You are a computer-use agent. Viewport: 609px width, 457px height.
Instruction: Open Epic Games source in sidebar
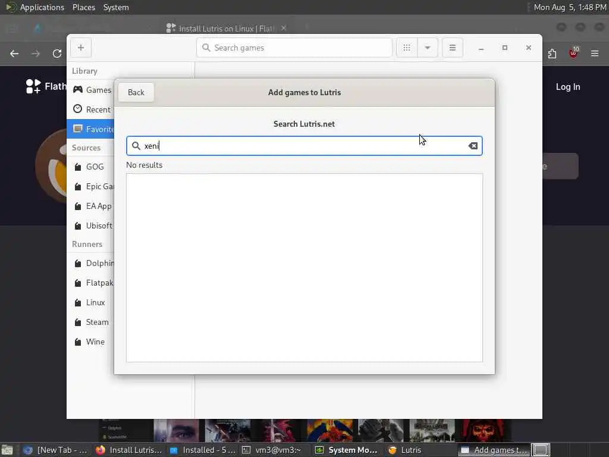[91, 186]
